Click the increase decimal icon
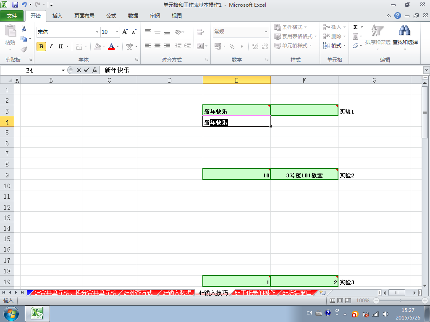 [x=255, y=47]
